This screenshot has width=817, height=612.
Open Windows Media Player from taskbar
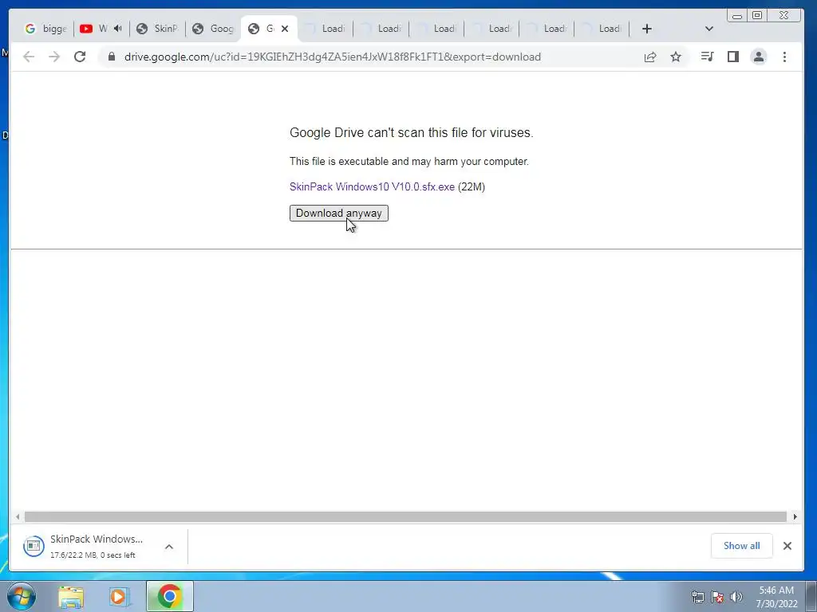click(x=118, y=597)
